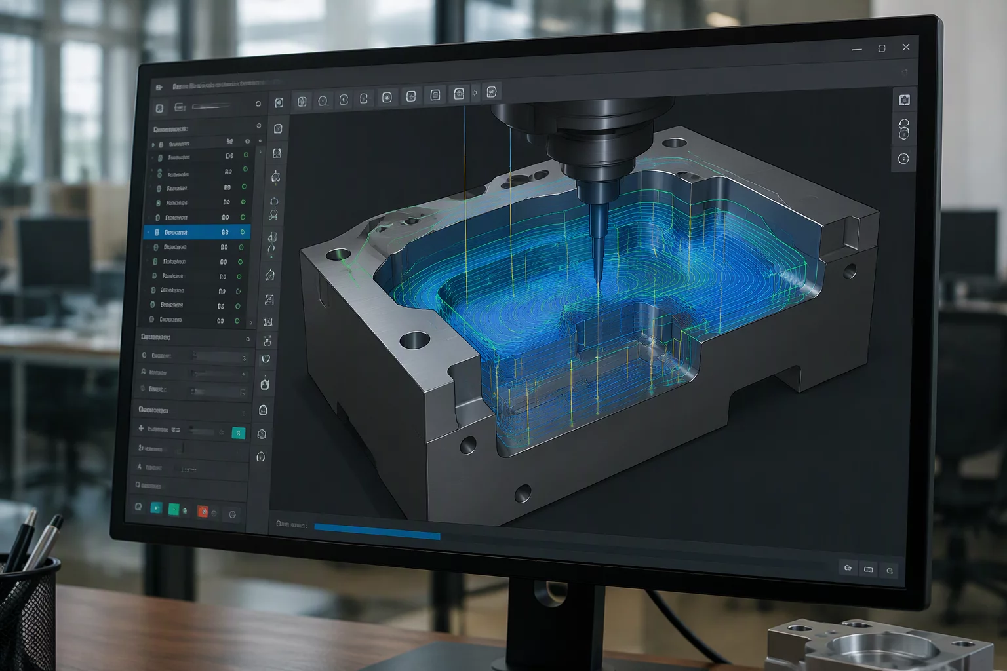Toggle the green status circle on the last operation row
The width and height of the screenshot is (1007, 671).
pyautogui.click(x=238, y=320)
